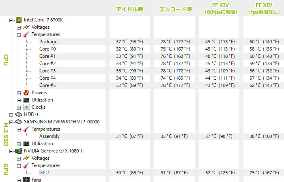The height and width of the screenshot is (182, 284).
Task: Click the GPU Voltages lightning icon
Action: point(26,158)
